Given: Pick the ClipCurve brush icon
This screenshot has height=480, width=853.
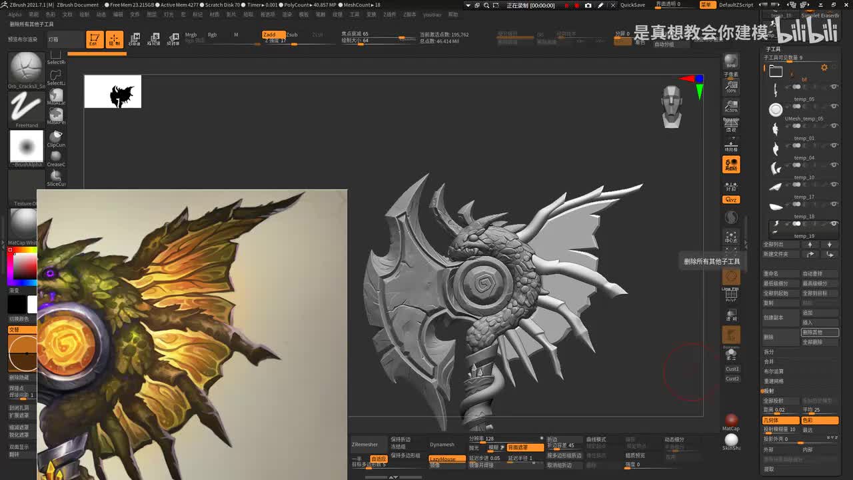Looking at the screenshot, I should point(56,138).
